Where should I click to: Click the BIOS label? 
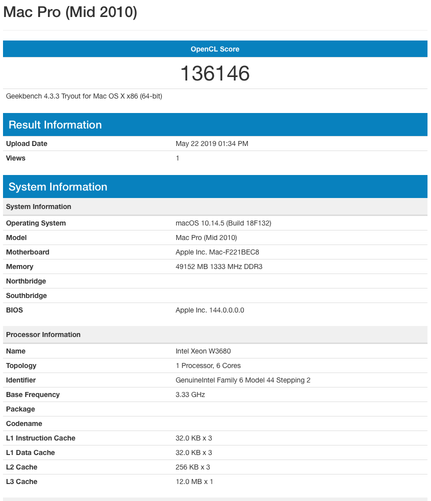click(x=15, y=310)
